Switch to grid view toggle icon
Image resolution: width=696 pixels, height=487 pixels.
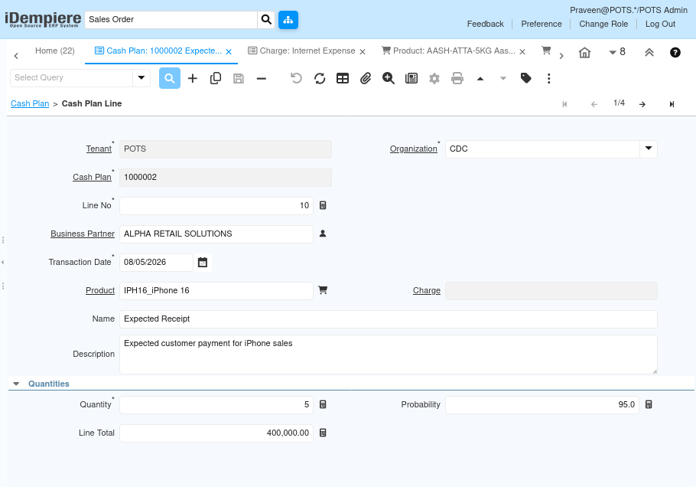343,79
